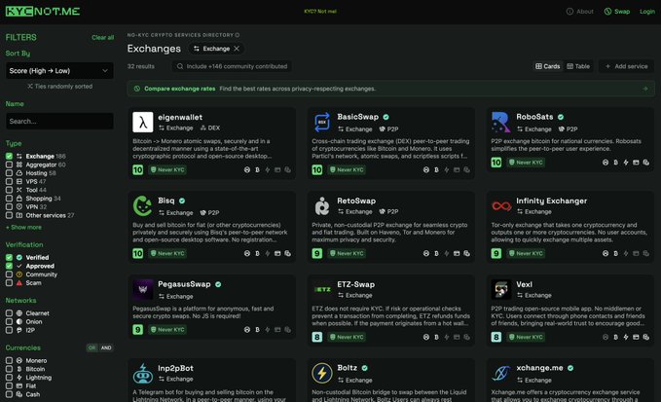Screen dimensions: 661x402
Task: Check the Aggregator type filter
Action: click(x=9, y=164)
